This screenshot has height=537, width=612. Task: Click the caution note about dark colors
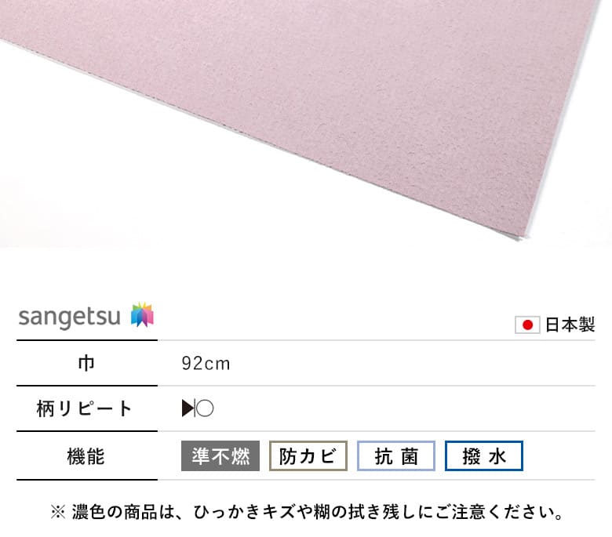(308, 512)
